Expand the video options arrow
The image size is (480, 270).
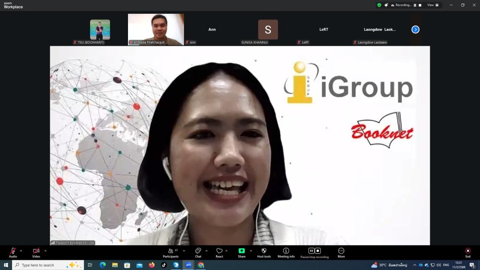click(x=45, y=251)
